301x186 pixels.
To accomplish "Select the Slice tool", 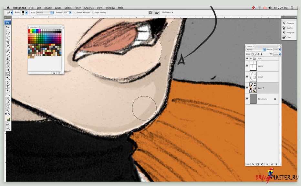I will tap(8, 46).
